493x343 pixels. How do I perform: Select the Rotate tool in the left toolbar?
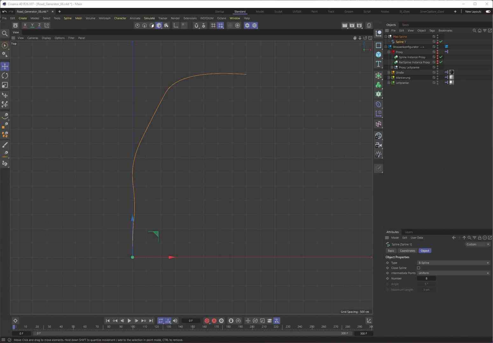[5, 76]
